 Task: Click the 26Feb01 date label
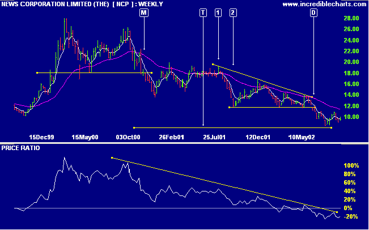(x=171, y=137)
